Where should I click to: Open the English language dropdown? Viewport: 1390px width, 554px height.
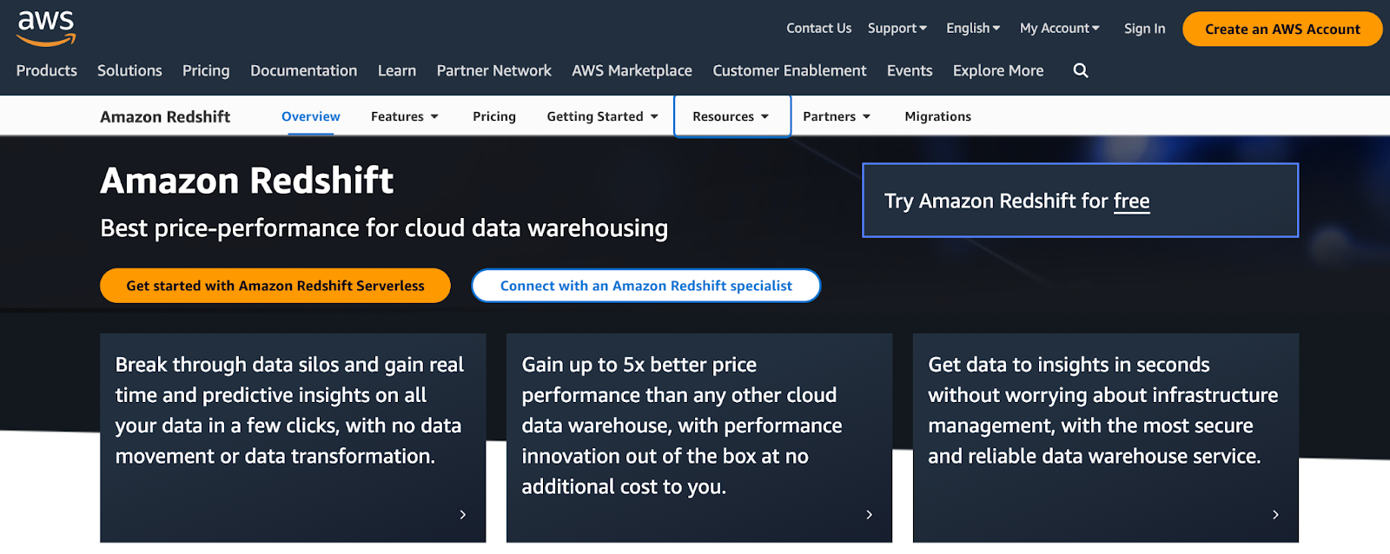(973, 29)
